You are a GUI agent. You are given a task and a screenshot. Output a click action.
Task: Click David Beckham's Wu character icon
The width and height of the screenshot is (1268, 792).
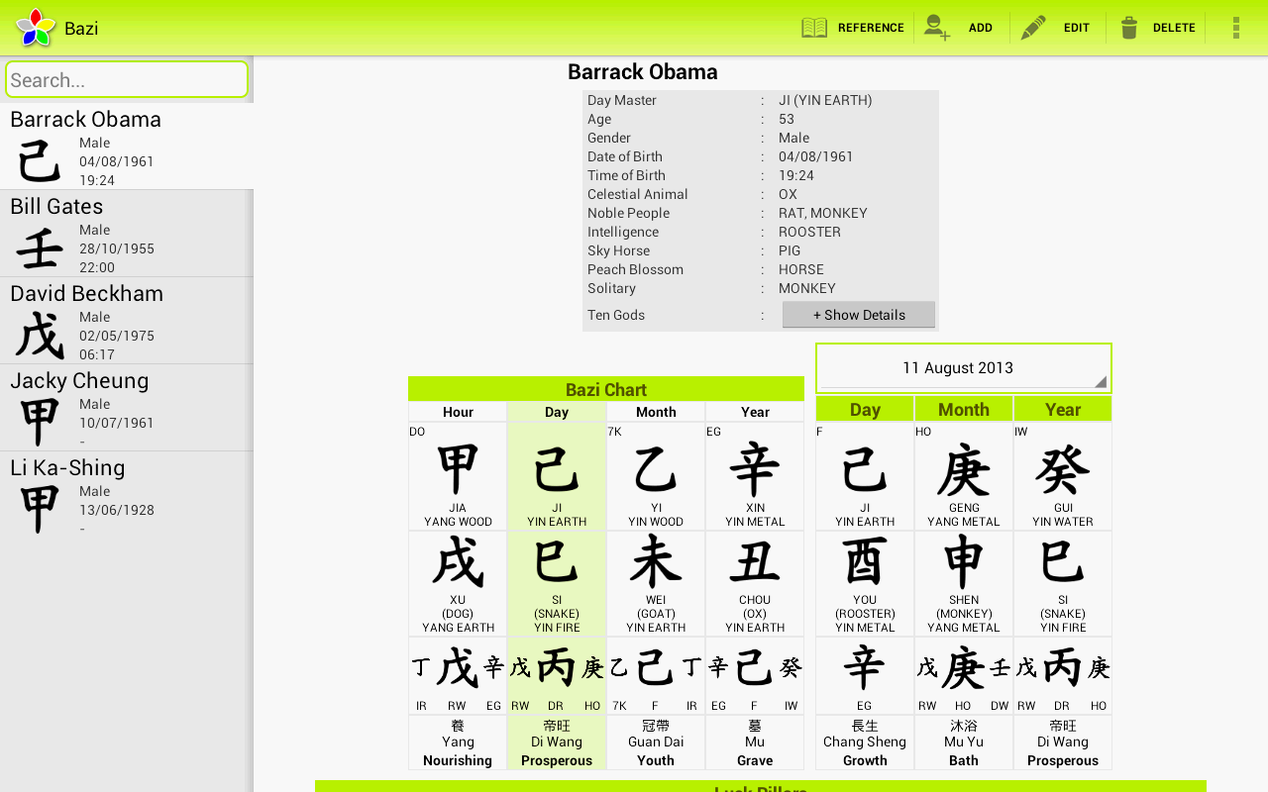40,336
